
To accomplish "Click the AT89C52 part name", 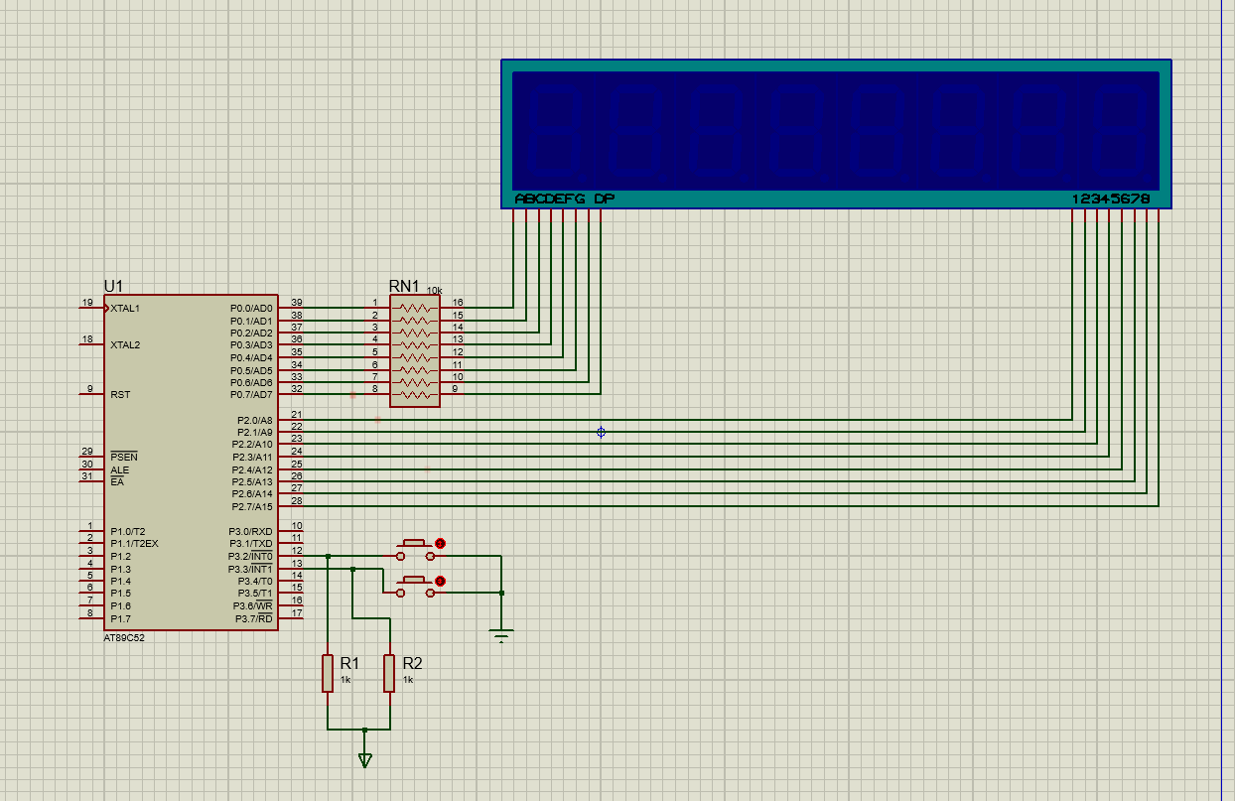I will [124, 638].
